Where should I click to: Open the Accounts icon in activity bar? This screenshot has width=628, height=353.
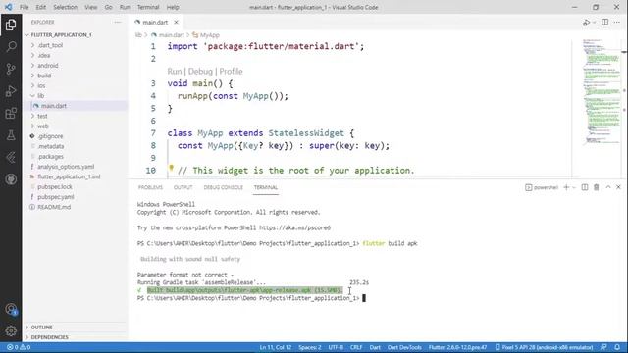pos(11,310)
